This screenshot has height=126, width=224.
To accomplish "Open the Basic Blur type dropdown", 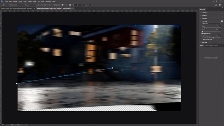I will [211, 23].
